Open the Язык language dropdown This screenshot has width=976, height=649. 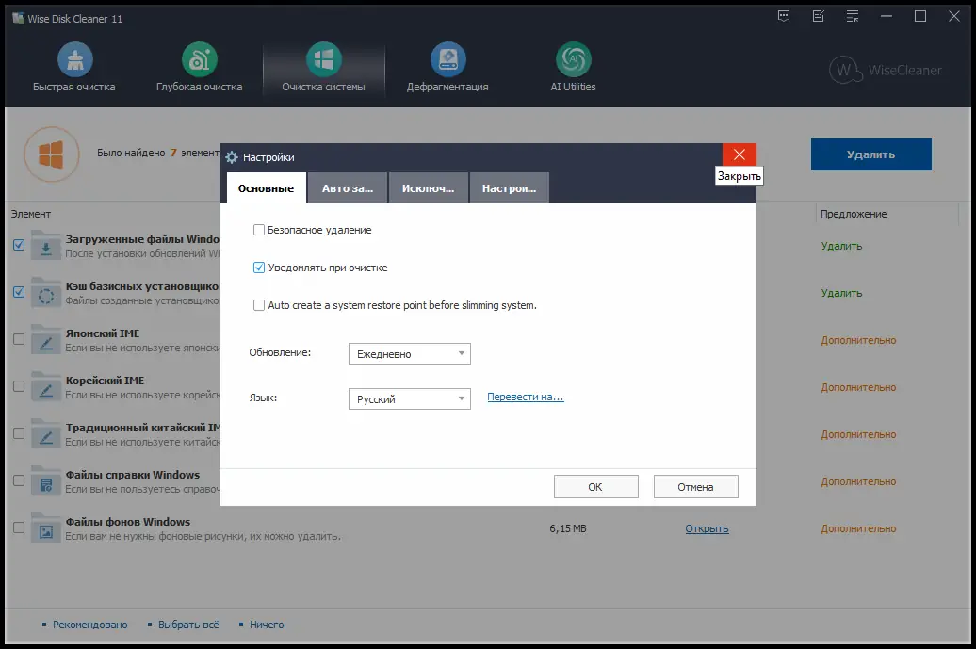410,398
